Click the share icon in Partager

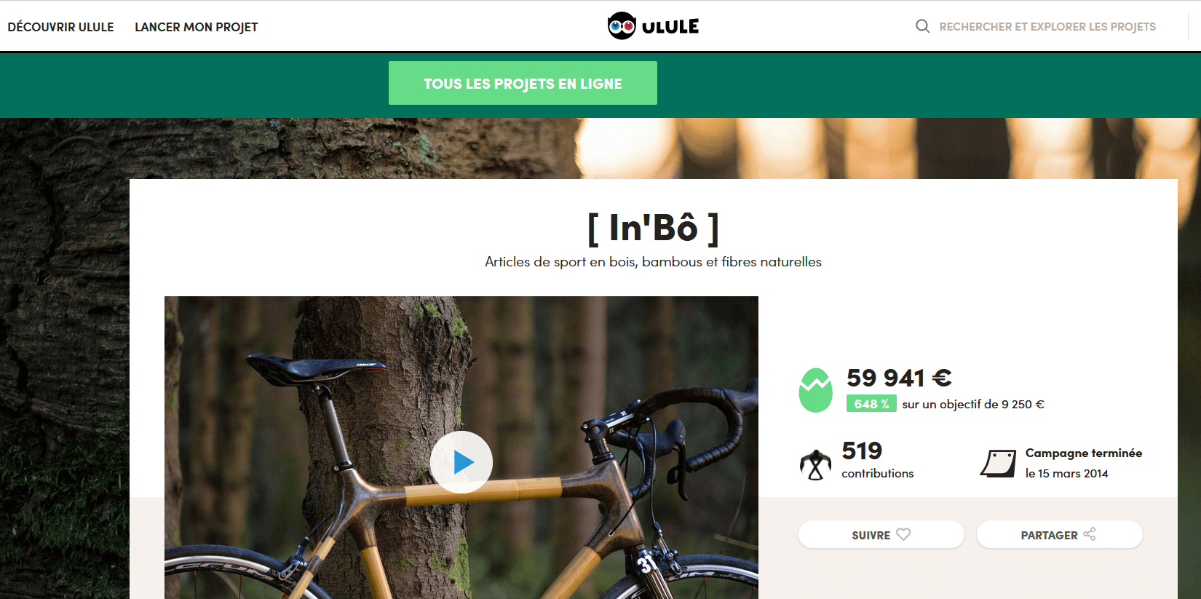[1090, 534]
